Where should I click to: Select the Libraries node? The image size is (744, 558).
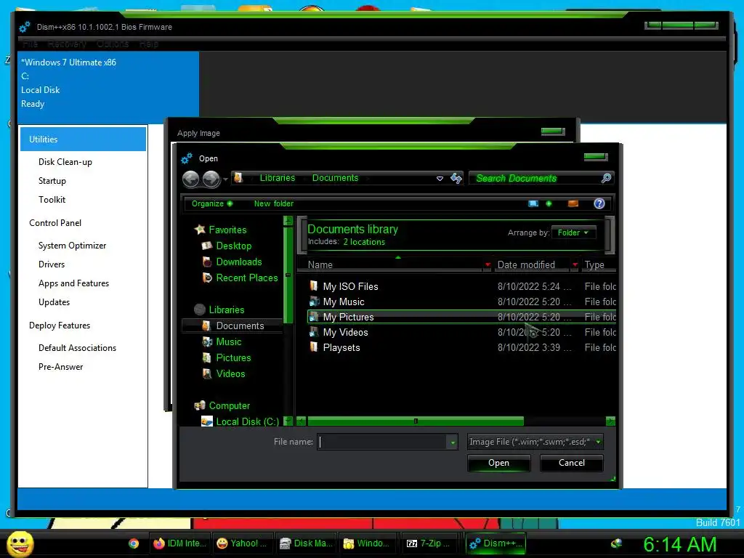pos(227,310)
